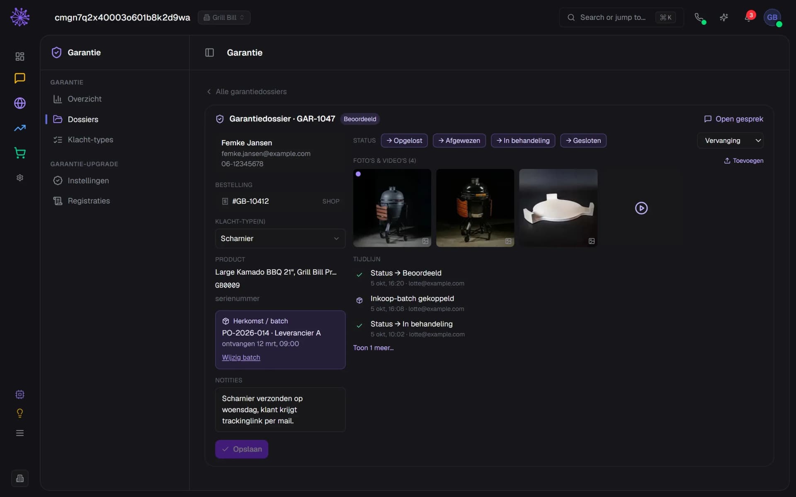Screen dimensions: 796x497
Task: Open the shopping cart icon in left rail
Action: pos(19,153)
